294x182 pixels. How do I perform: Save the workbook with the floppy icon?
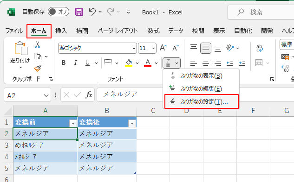pyautogui.click(x=79, y=12)
